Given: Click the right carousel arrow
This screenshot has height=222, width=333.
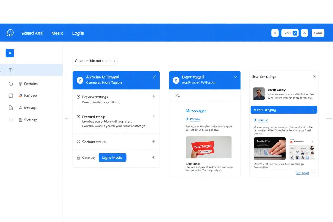Looking at the screenshot, I should [x=329, y=119].
